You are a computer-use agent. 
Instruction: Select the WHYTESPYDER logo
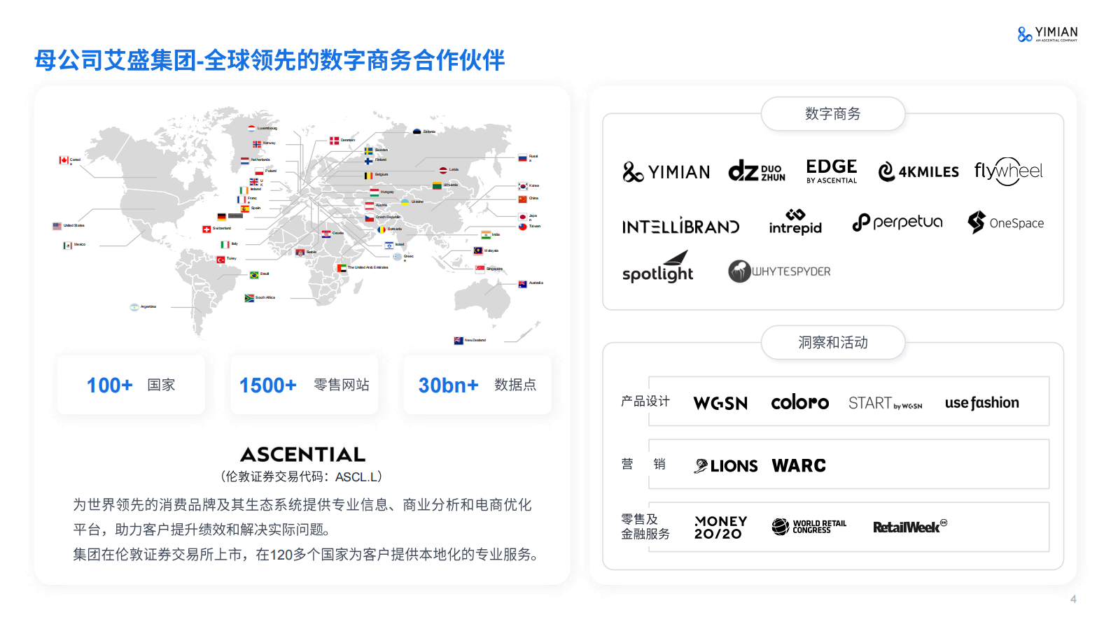point(779,271)
